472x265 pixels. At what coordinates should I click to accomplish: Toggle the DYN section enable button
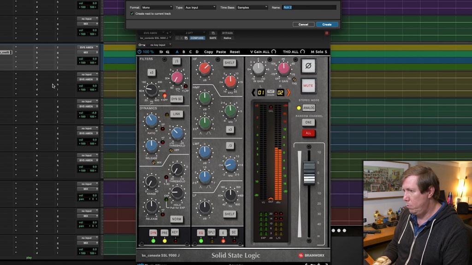[153, 233]
